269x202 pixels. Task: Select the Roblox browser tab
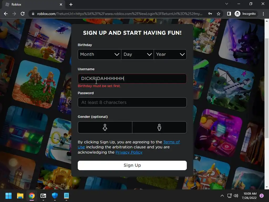33,4
